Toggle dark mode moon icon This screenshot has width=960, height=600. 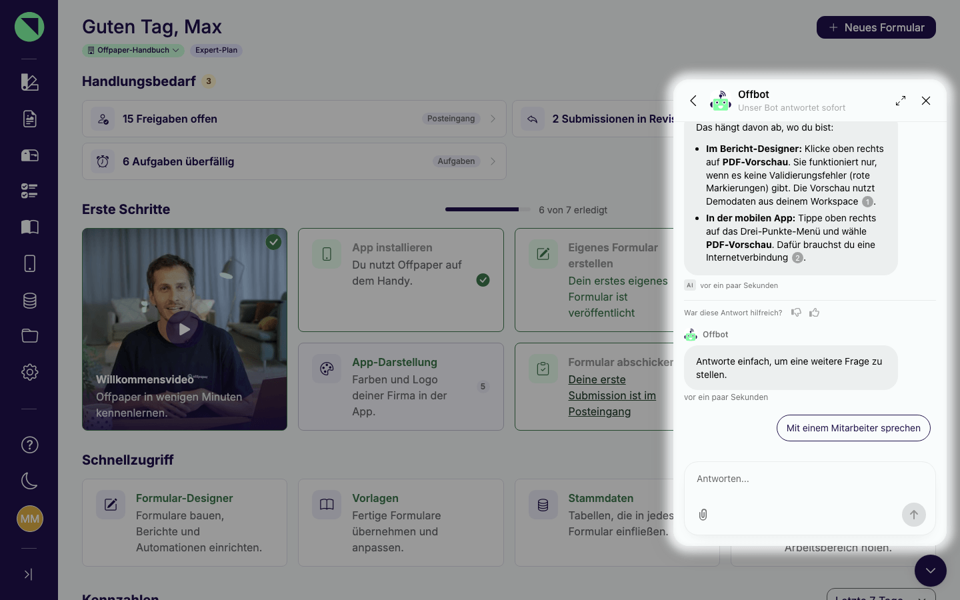pyautogui.click(x=29, y=481)
